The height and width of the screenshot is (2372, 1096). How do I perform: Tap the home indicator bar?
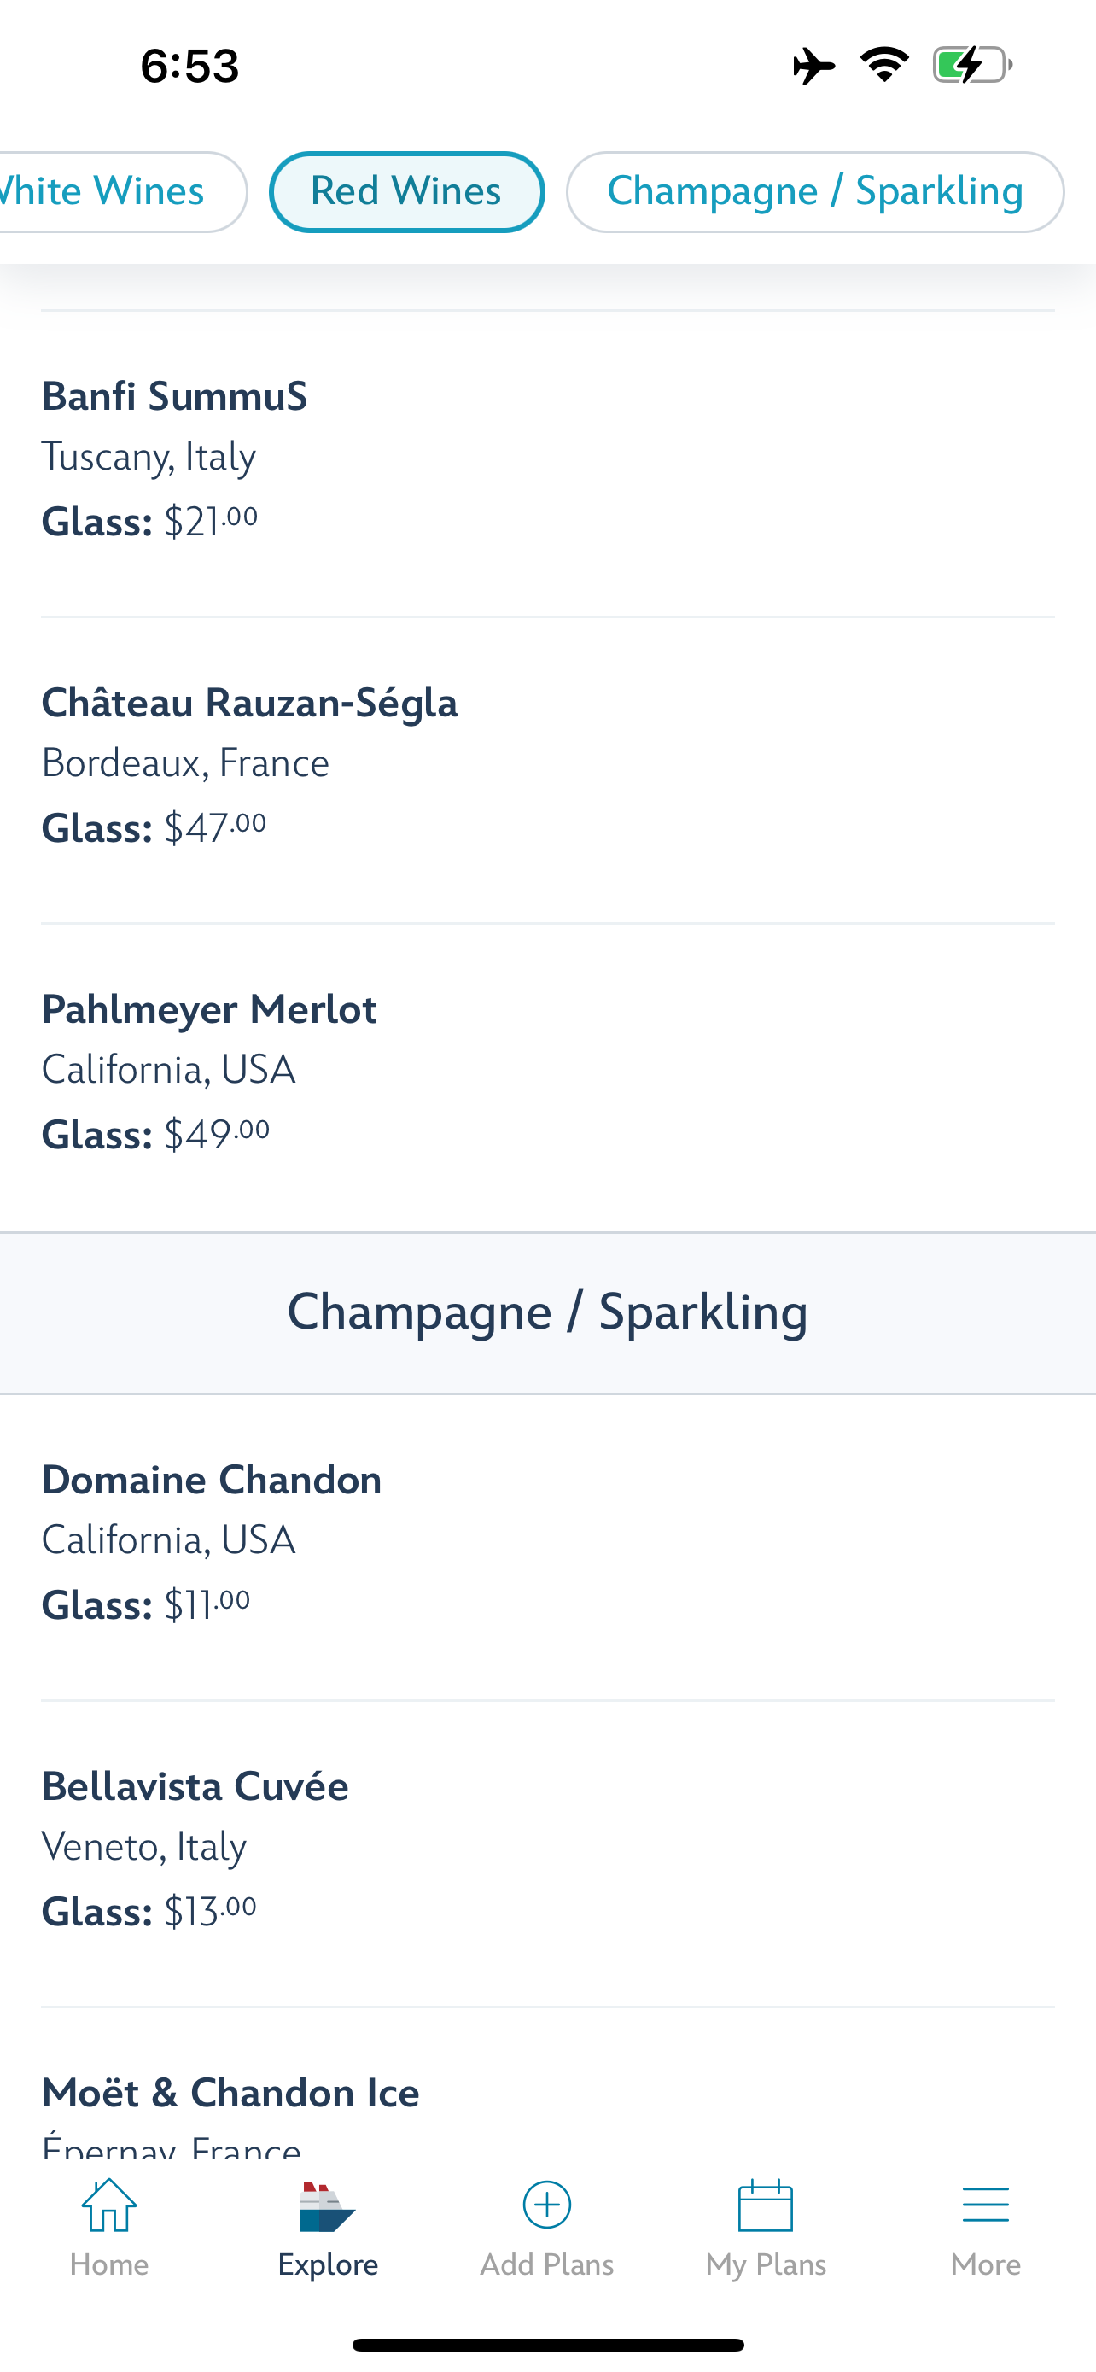coord(547,2345)
